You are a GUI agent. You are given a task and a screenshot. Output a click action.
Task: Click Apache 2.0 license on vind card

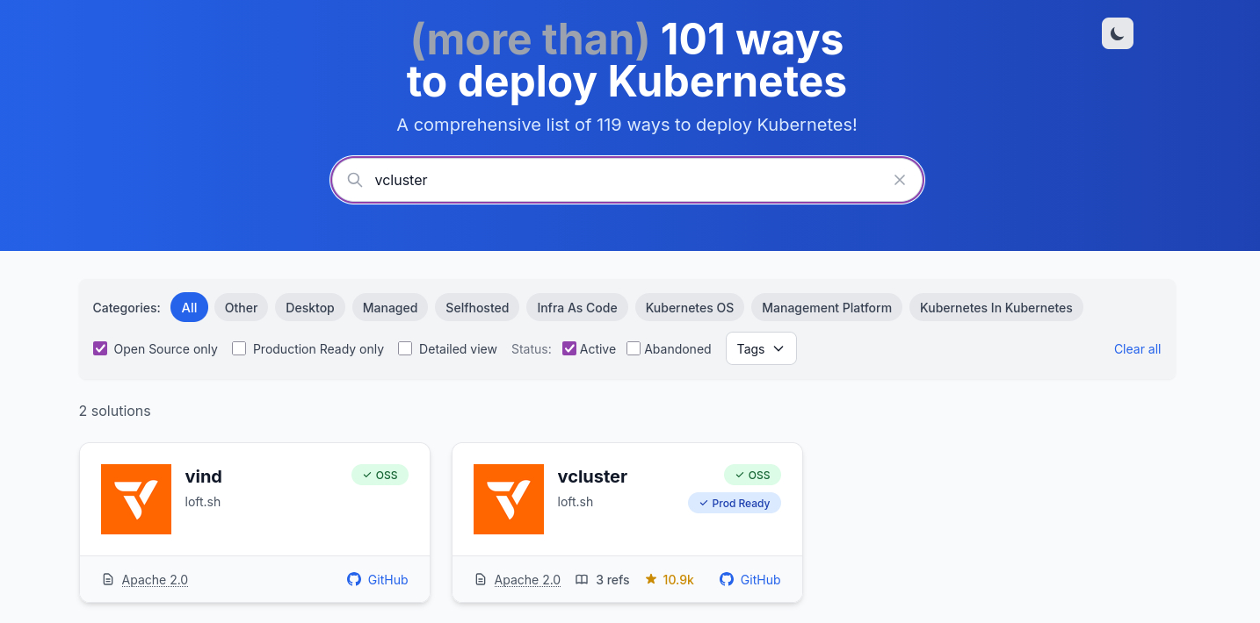click(155, 579)
